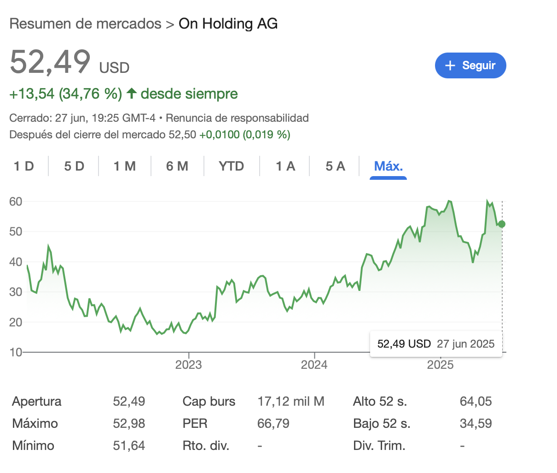Choose the YTD range tab
Image resolution: width=557 pixels, height=473 pixels.
(232, 166)
